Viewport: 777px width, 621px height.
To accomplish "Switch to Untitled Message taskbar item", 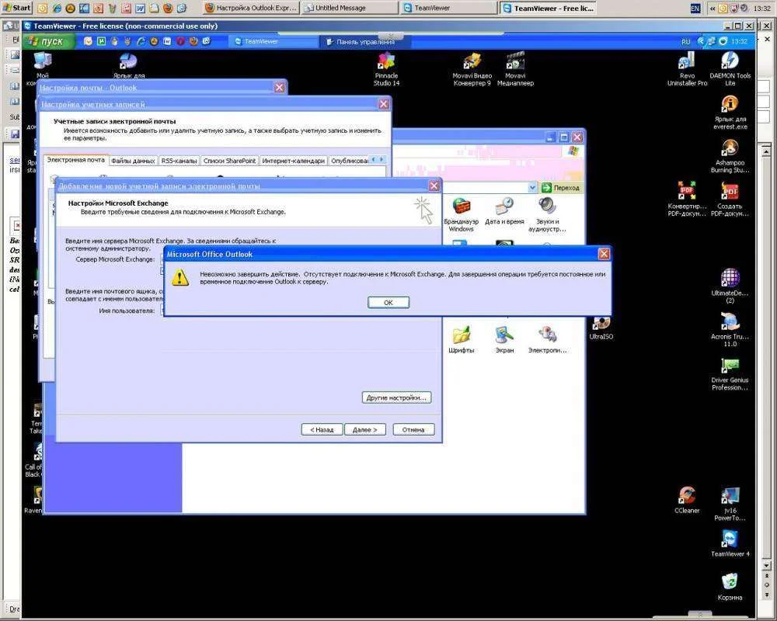I will tap(350, 8).
